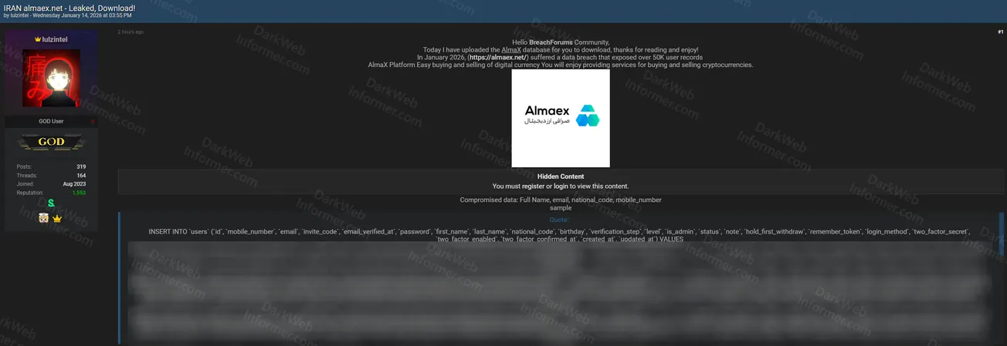Click the threads count 164
1007x346 pixels.
pyautogui.click(x=81, y=176)
